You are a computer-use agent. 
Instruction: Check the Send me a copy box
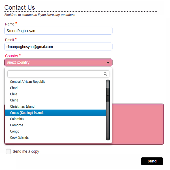(x=8, y=151)
